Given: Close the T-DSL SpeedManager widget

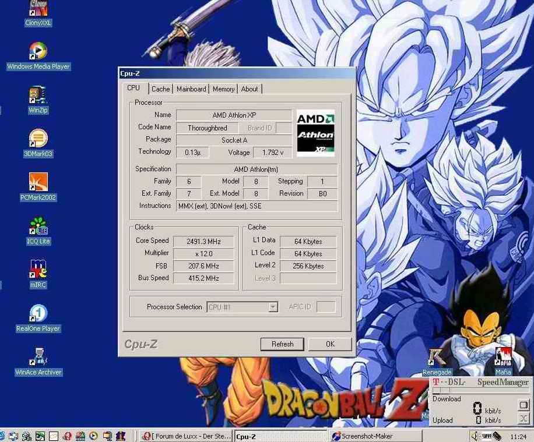Looking at the screenshot, I should (x=524, y=418).
